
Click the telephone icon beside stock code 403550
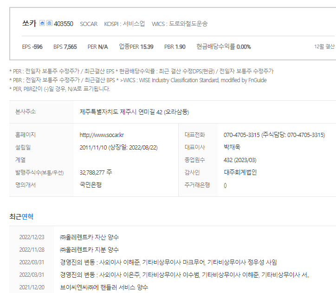[x=49, y=23]
